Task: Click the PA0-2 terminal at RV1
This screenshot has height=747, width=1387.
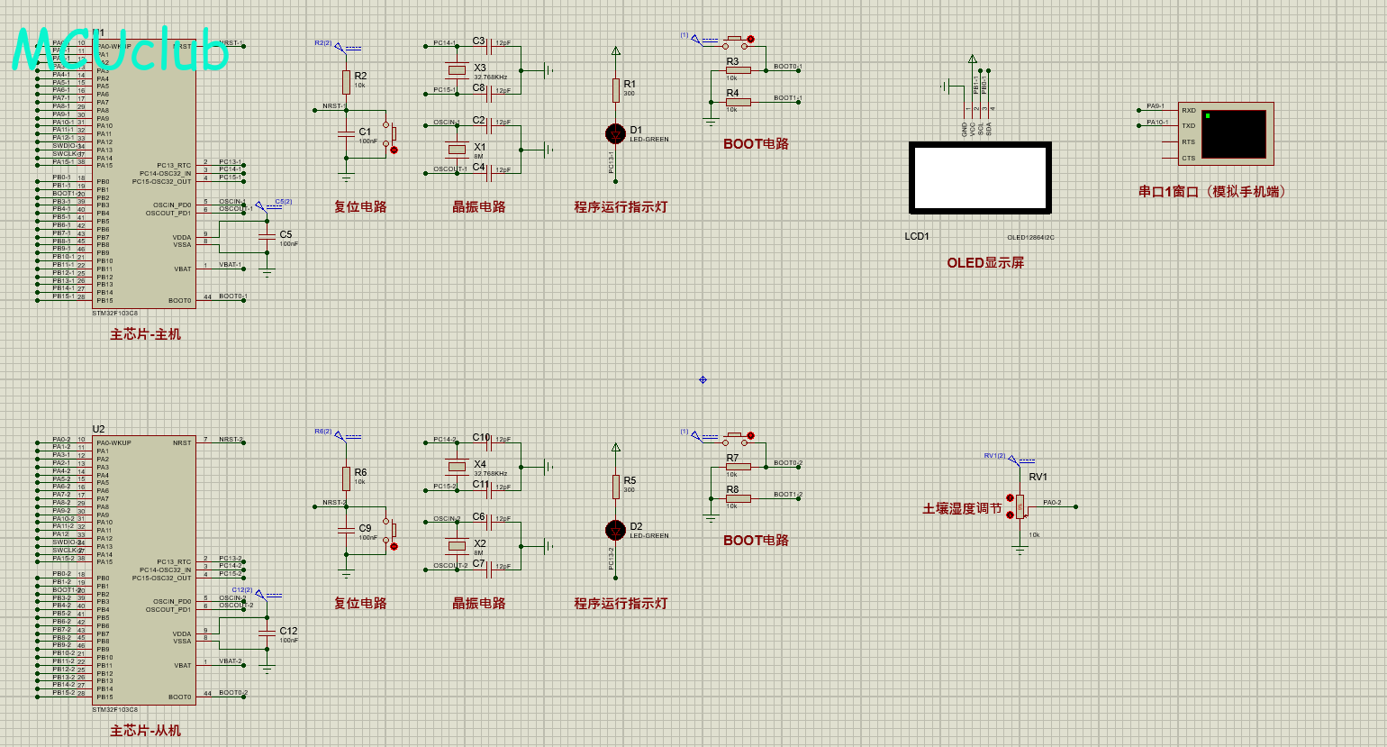Action: click(x=1075, y=506)
